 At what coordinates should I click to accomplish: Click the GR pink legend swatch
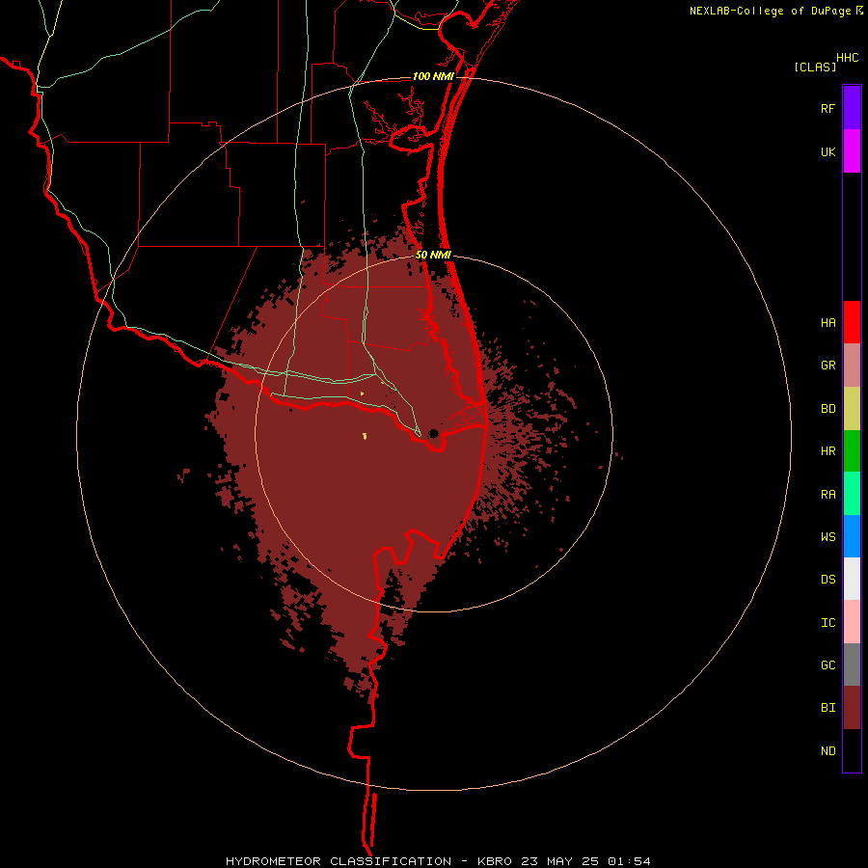tap(852, 365)
